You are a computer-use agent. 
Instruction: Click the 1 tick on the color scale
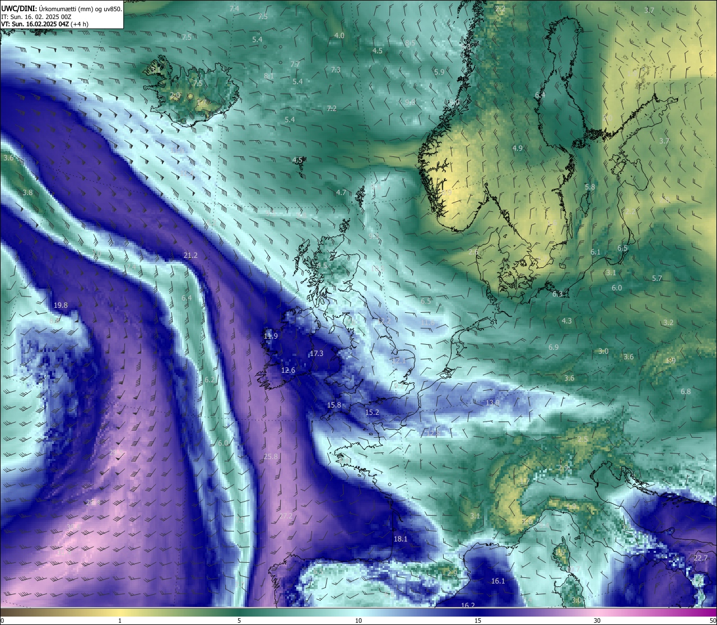tap(120, 621)
